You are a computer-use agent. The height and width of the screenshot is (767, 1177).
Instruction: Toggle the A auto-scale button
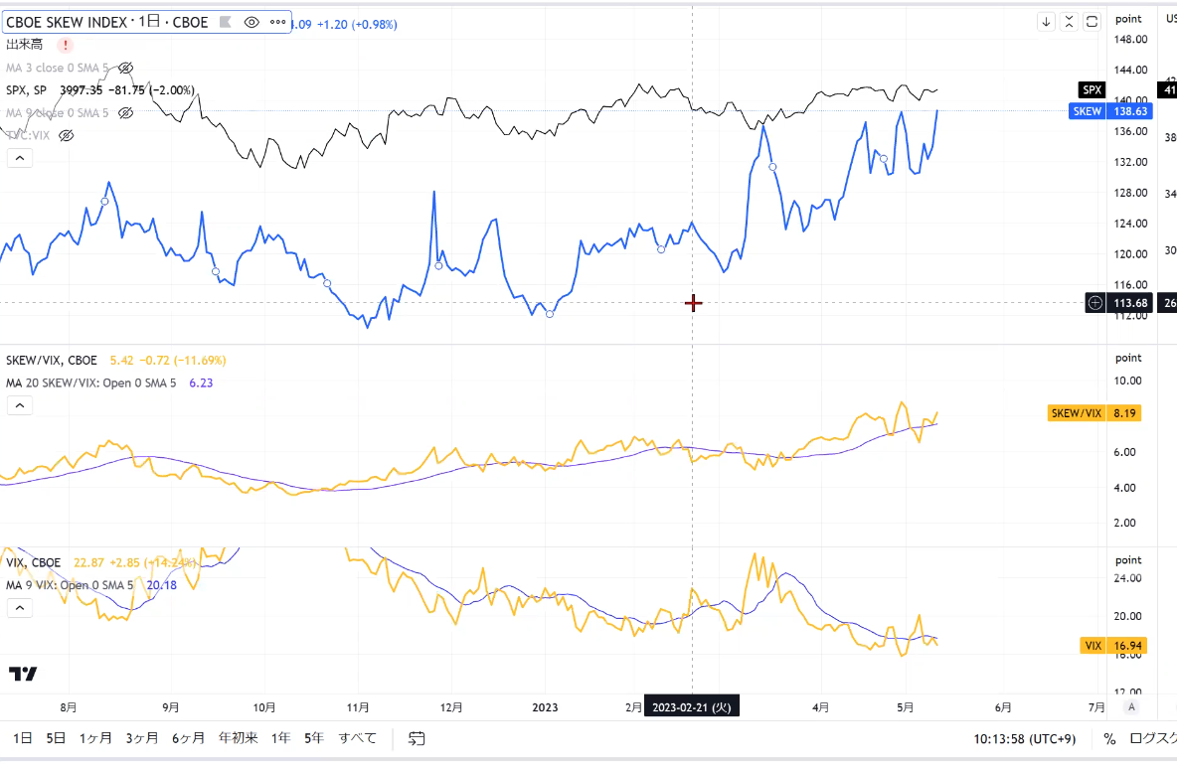point(1131,707)
